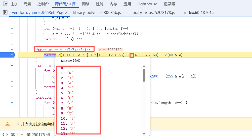This screenshot has width=252, height=136.
Task: Click the popup scrollbar down arrow
Action: point(144,133)
